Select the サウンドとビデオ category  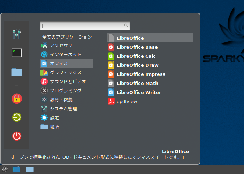[66, 81]
